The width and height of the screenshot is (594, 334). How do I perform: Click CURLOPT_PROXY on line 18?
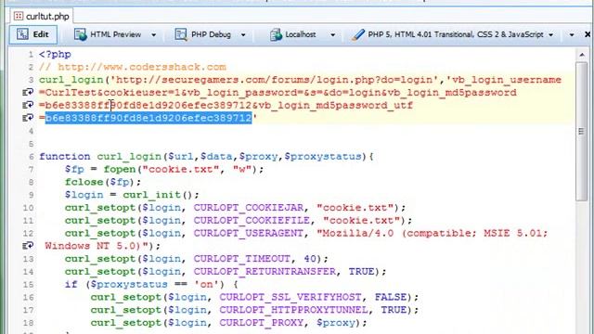tap(262, 323)
